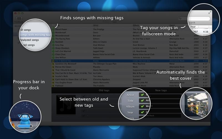Click green check icon beside Misunderstood
The height and width of the screenshot is (139, 222).
pos(53,36)
